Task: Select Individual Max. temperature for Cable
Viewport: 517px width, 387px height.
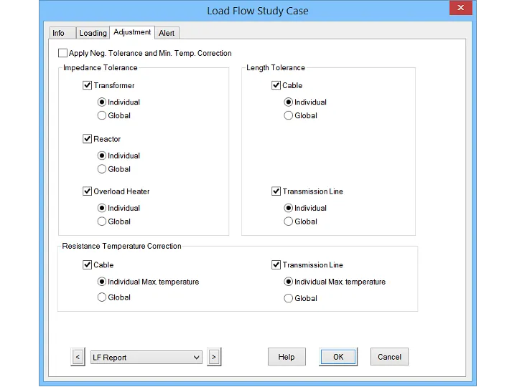Action: [102, 282]
